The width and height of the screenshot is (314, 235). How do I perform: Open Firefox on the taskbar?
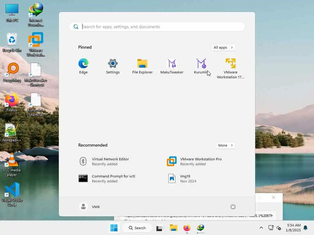tap(187, 228)
